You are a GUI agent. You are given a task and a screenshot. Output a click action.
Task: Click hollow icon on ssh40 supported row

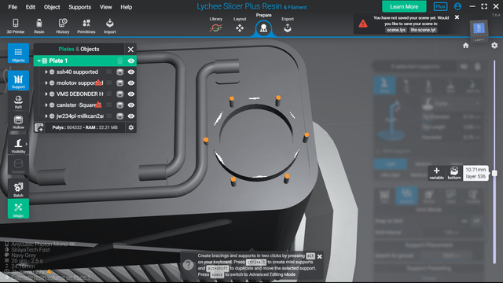click(x=120, y=72)
